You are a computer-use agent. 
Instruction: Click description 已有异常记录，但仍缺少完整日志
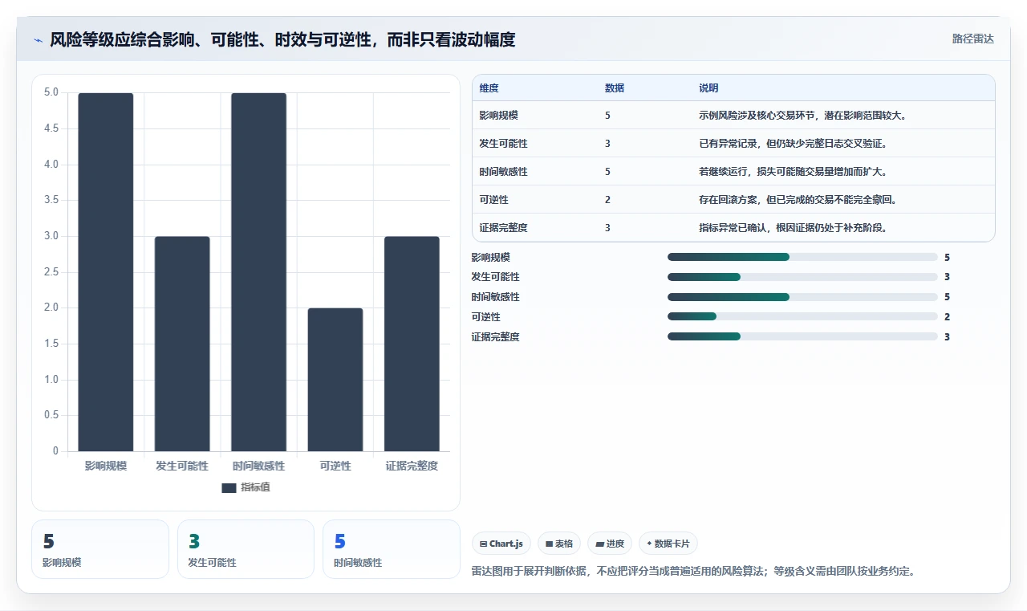pos(793,144)
